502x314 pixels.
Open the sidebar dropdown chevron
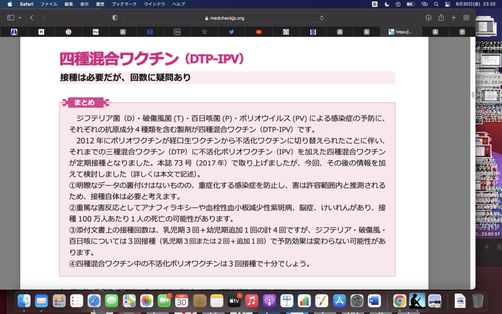click(20, 18)
